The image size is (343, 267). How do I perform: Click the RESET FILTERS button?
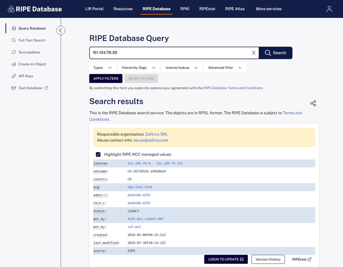tap(141, 78)
